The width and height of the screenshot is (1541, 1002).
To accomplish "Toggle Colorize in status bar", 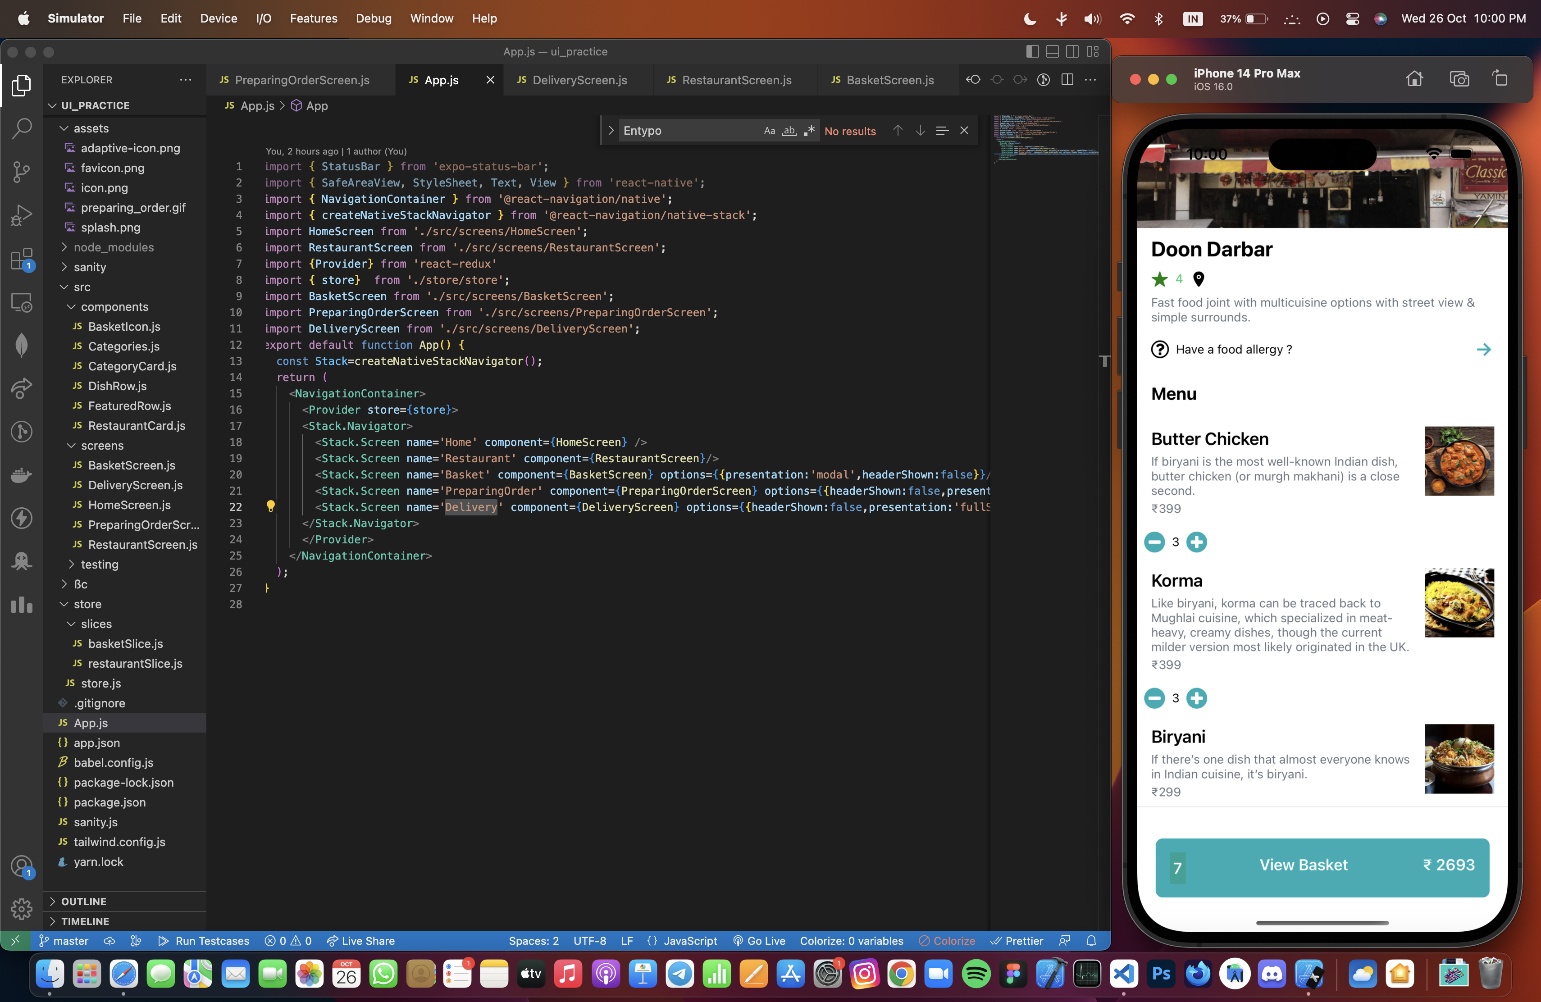I will [x=947, y=941].
